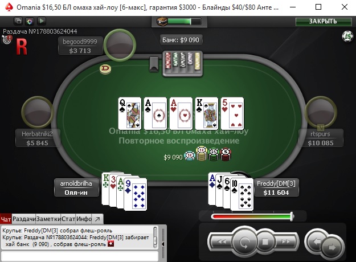This screenshot has height=262, width=356.
Task: Click the ЗАКРЫТЬ button
Action: [324, 21]
